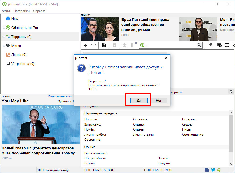Select Торренты (0) in sidebar
The height and width of the screenshot is (173, 235).
[x=22, y=37]
